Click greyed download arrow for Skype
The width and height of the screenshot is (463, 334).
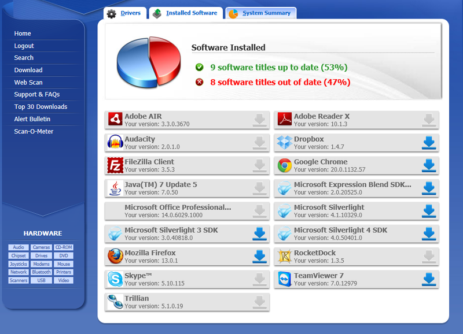point(259,279)
